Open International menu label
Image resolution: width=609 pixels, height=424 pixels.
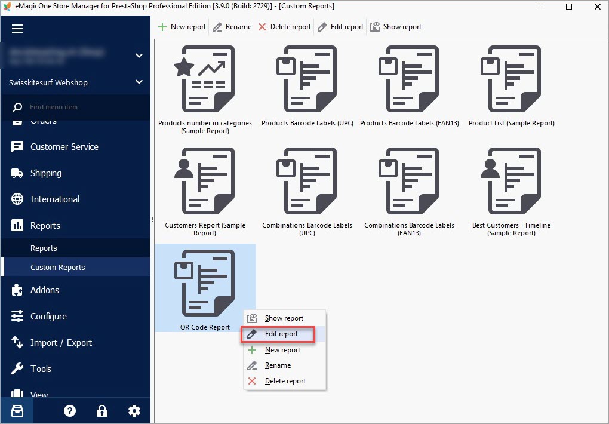(55, 199)
